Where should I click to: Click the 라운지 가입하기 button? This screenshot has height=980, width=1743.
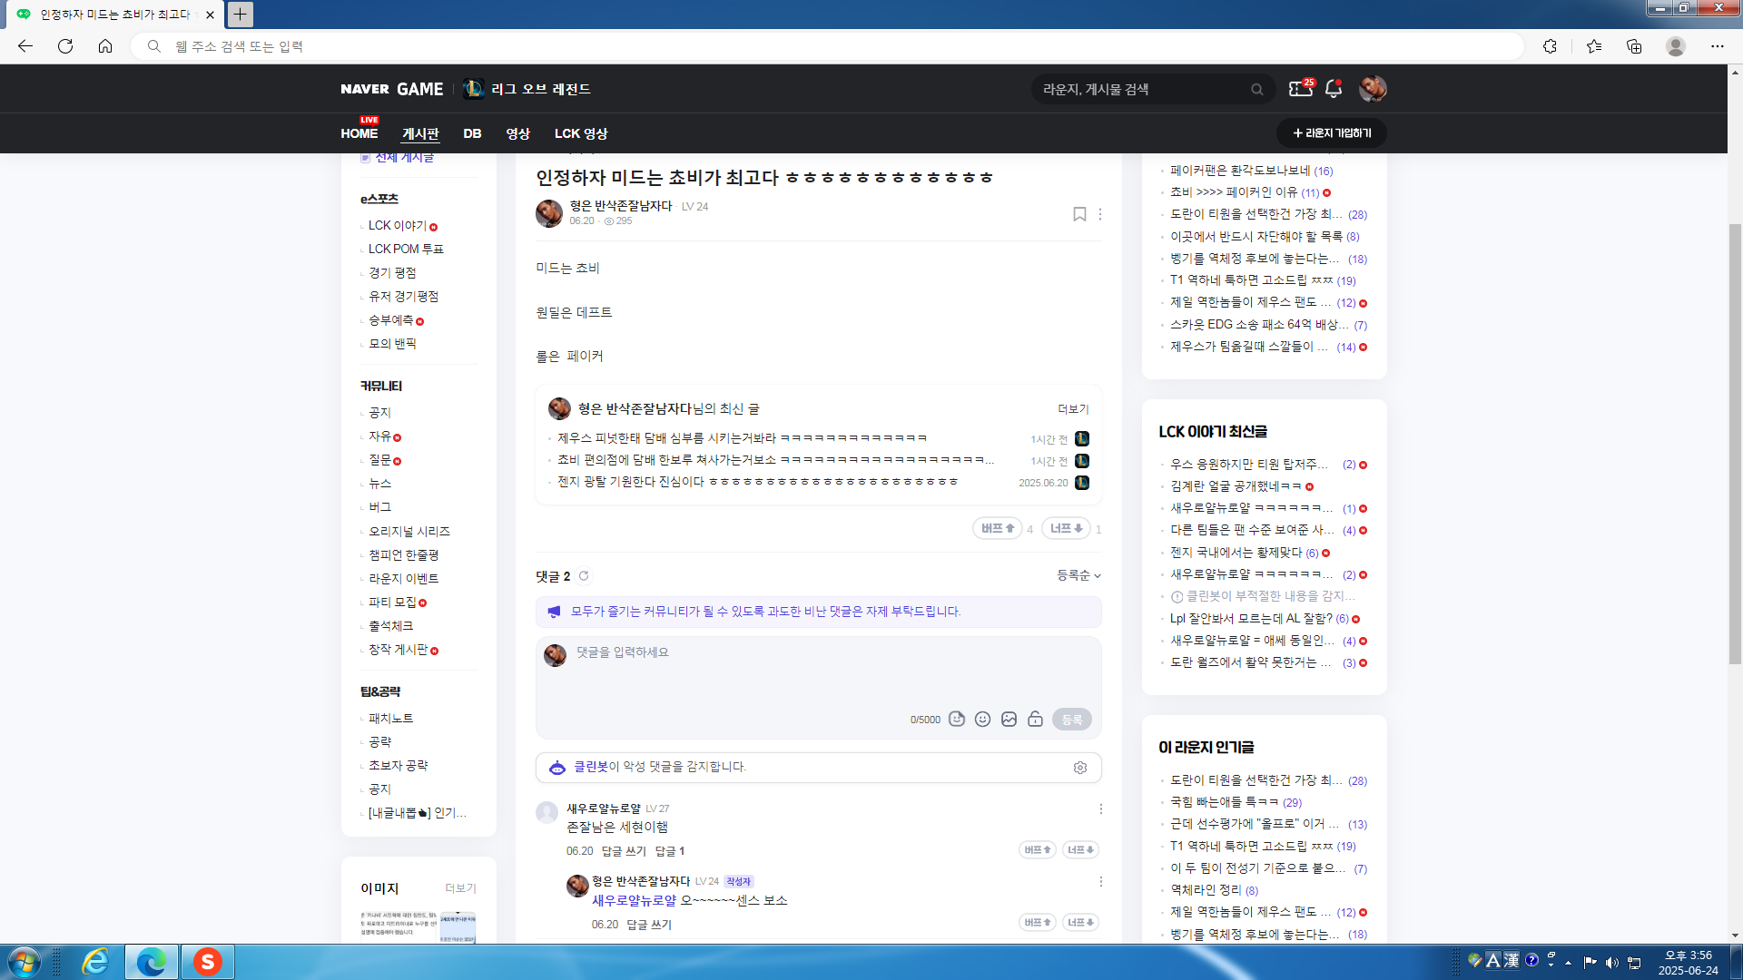[1331, 132]
